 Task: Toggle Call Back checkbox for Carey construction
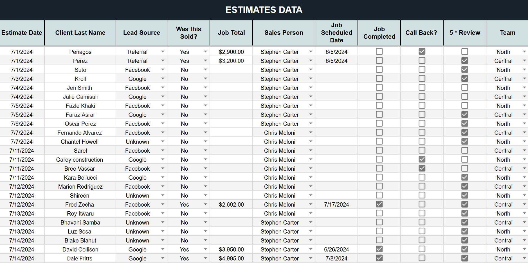pyautogui.click(x=422, y=159)
